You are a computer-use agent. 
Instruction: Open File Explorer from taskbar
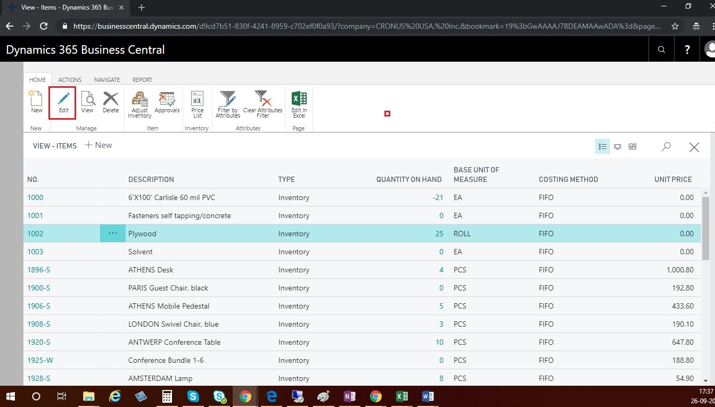coord(88,396)
